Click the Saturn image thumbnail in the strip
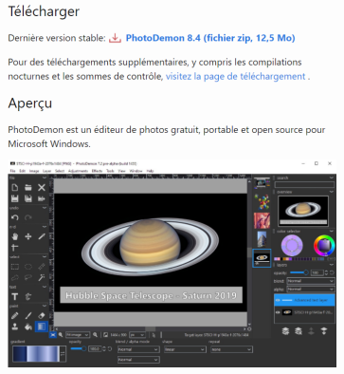Screen dimensions: 344x374 coord(262,258)
